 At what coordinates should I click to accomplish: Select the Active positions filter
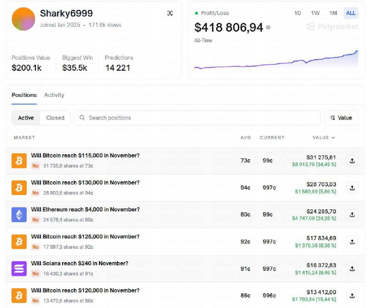click(26, 118)
